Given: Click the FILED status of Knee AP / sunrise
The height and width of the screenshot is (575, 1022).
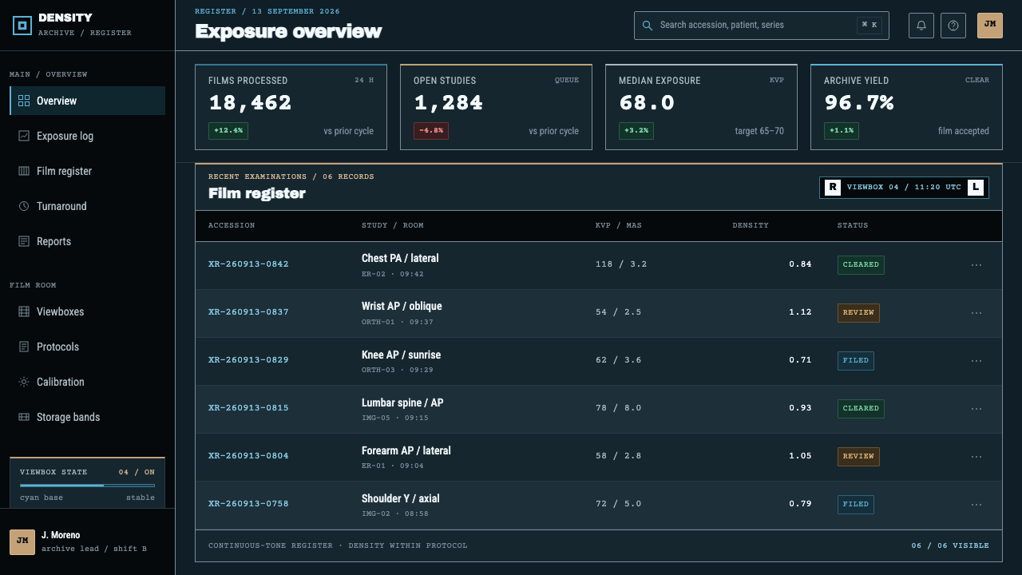Looking at the screenshot, I should pos(855,360).
